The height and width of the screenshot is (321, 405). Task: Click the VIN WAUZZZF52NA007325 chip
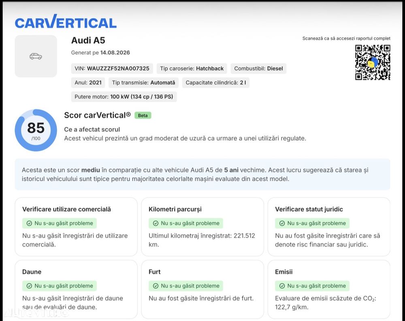[x=112, y=68]
